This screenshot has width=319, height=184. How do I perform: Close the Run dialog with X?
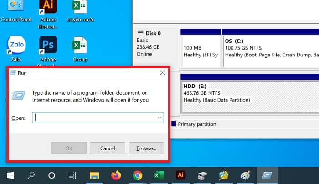coord(162,72)
